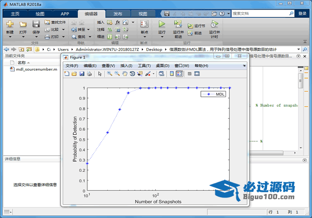Open the 工具(T) menu in Figure 1

pos(144,66)
